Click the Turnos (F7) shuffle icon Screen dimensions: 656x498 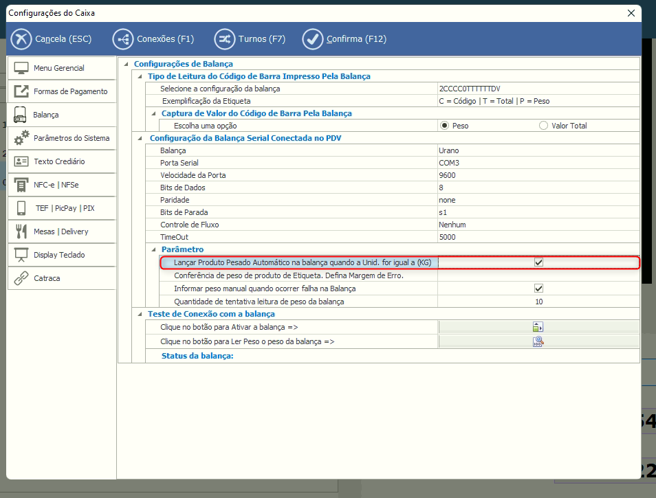pyautogui.click(x=224, y=39)
